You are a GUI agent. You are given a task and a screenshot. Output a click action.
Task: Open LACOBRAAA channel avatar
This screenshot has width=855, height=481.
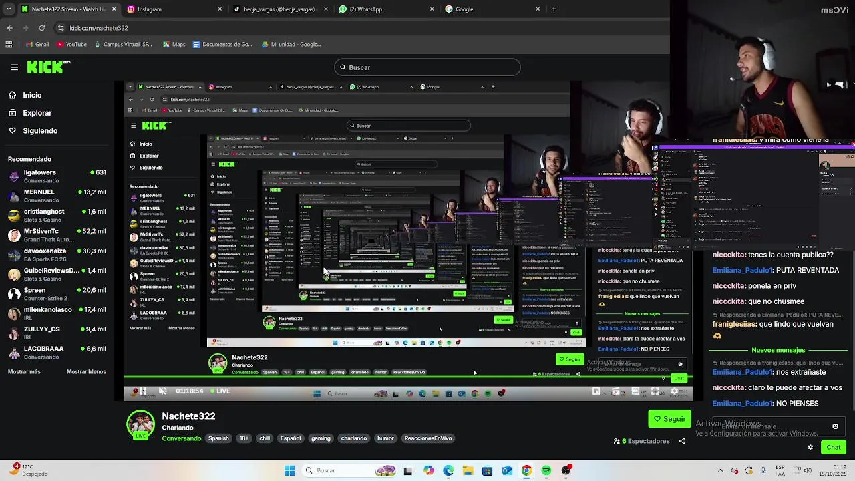pos(14,352)
